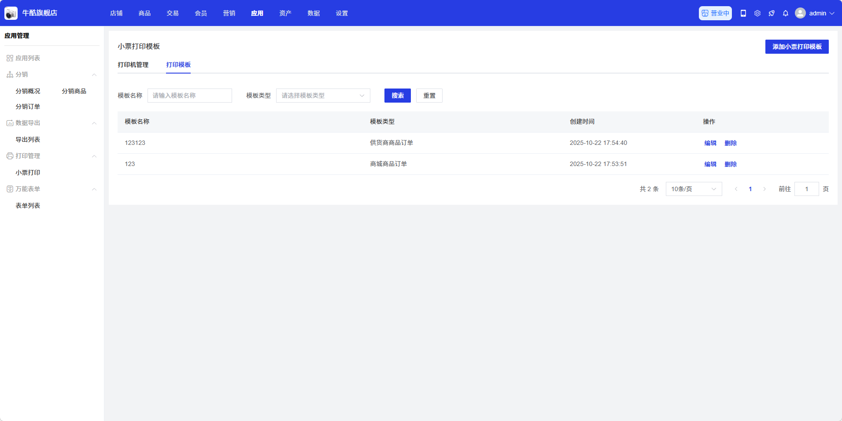Focus the 模板名称 input field
Screen dimensions: 842x421
(189, 96)
